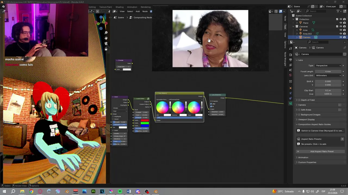Switch to the Animation workspace tab
Viewport: 348px width, 195px height.
[x=132, y=7]
